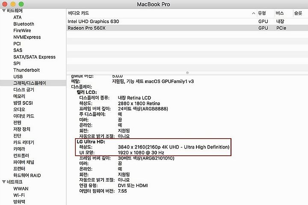Image resolution: width=308 pixels, height=205 pixels.
Task: Open 디스크 굽기 in the sidebar
Action: point(24,90)
